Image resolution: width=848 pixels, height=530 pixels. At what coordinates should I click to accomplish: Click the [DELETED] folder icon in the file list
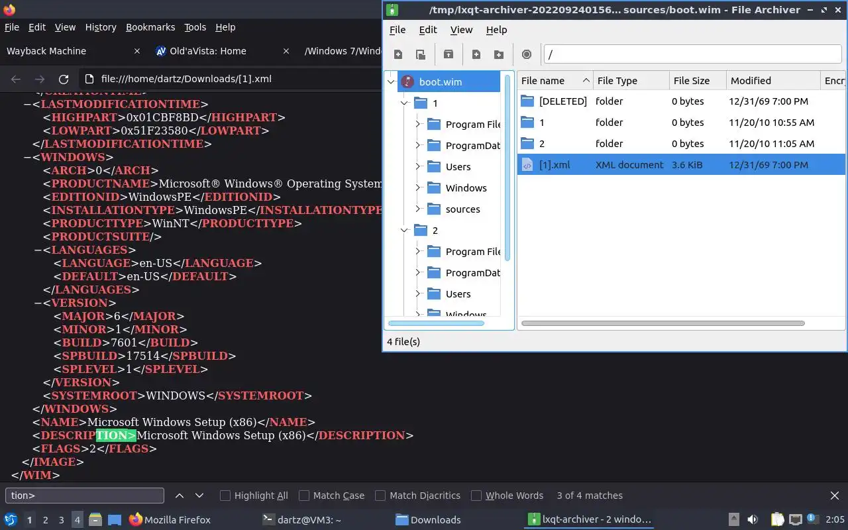click(527, 101)
